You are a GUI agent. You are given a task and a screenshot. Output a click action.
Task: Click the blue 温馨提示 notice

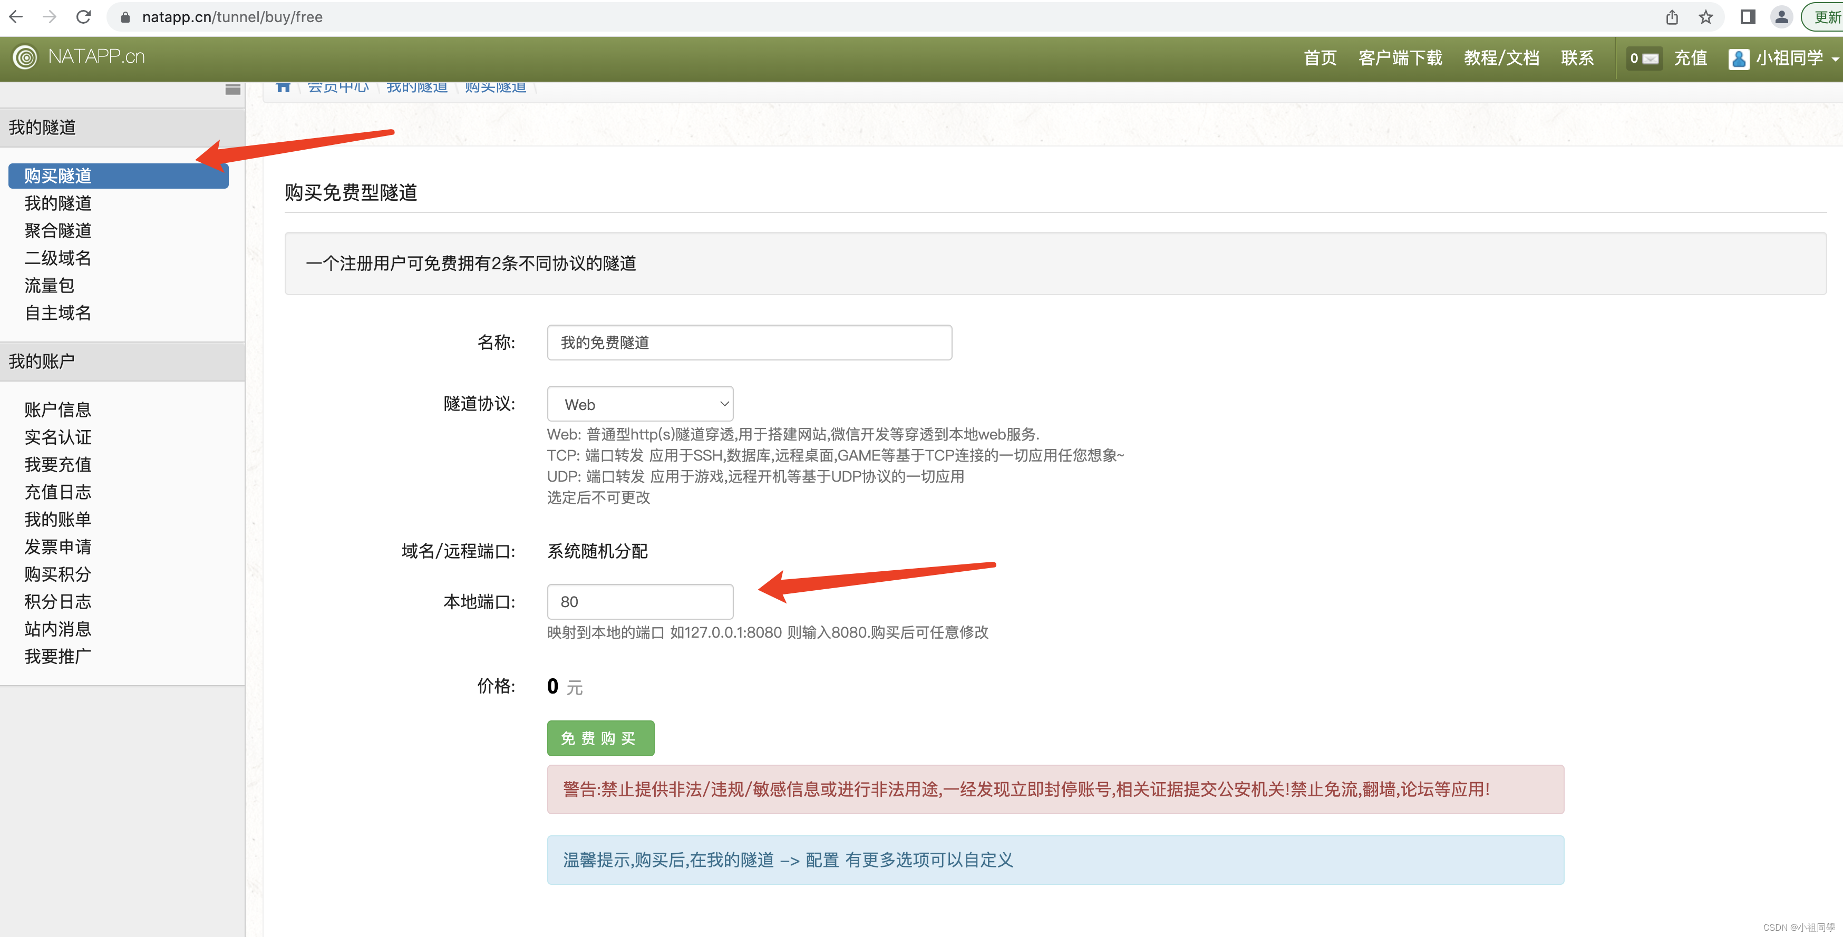pyautogui.click(x=1055, y=860)
